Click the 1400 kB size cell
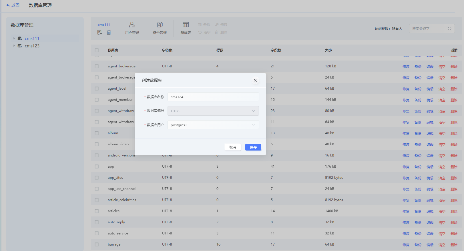The width and height of the screenshot is (464, 251). click(331, 211)
